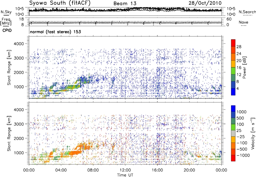Click 'Slant Range [km]' label of power panel
This screenshot has width=256, height=177.
[x=9, y=67]
